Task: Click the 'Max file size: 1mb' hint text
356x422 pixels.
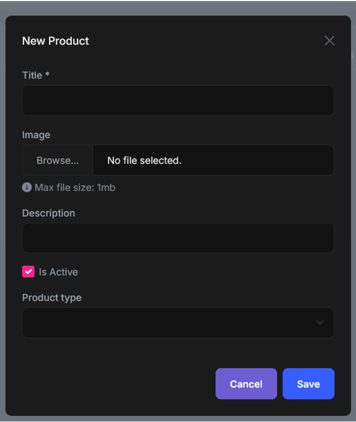Action: pyautogui.click(x=75, y=187)
